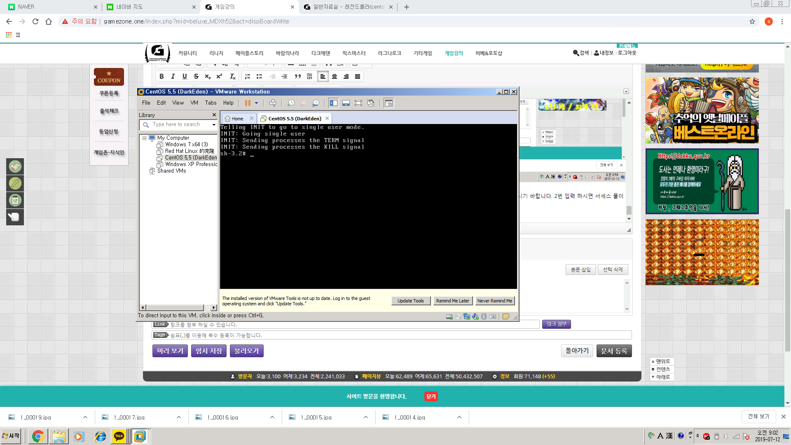Open options chevron for 1_00015.jpg download
Screen dimensions: 791x445
pyautogui.click(x=365, y=417)
